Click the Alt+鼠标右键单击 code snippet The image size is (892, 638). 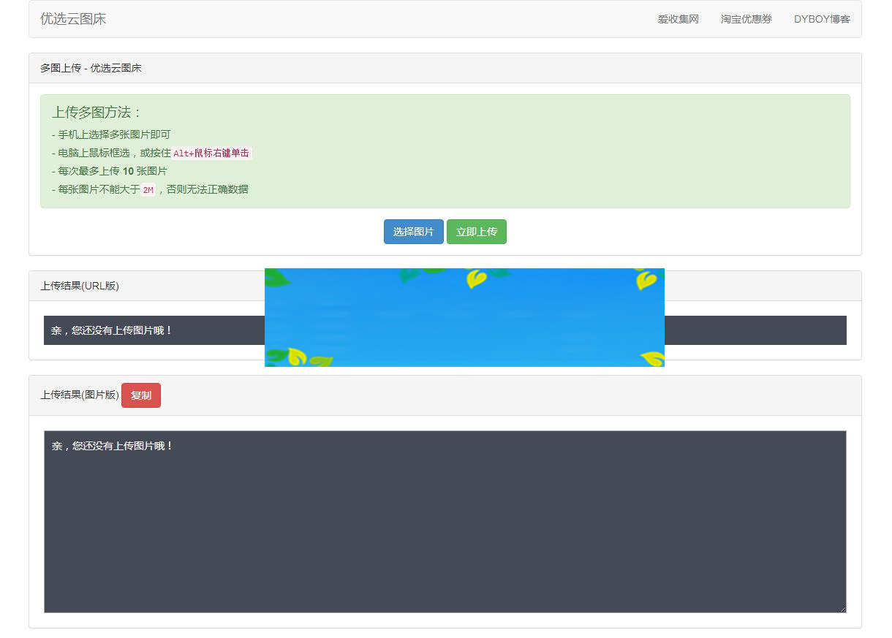pyautogui.click(x=211, y=153)
